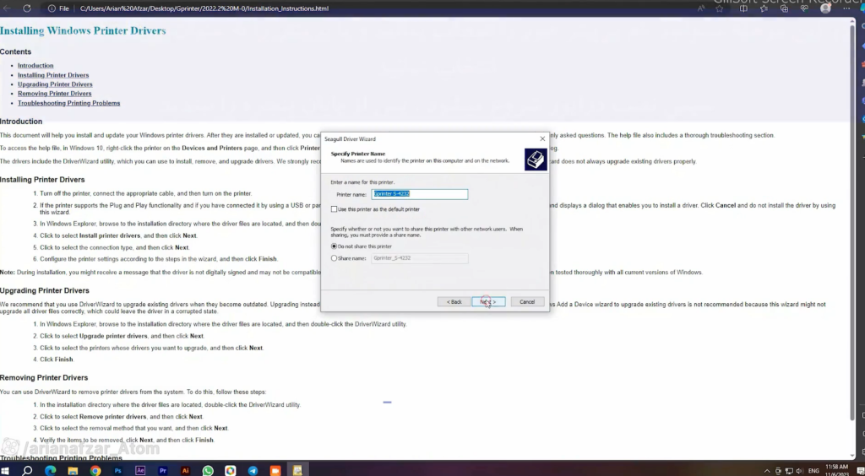Image resolution: width=865 pixels, height=476 pixels.
Task: Select the Share name radio button
Action: 334,258
